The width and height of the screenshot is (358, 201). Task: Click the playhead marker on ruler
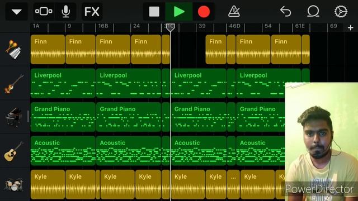(x=170, y=27)
